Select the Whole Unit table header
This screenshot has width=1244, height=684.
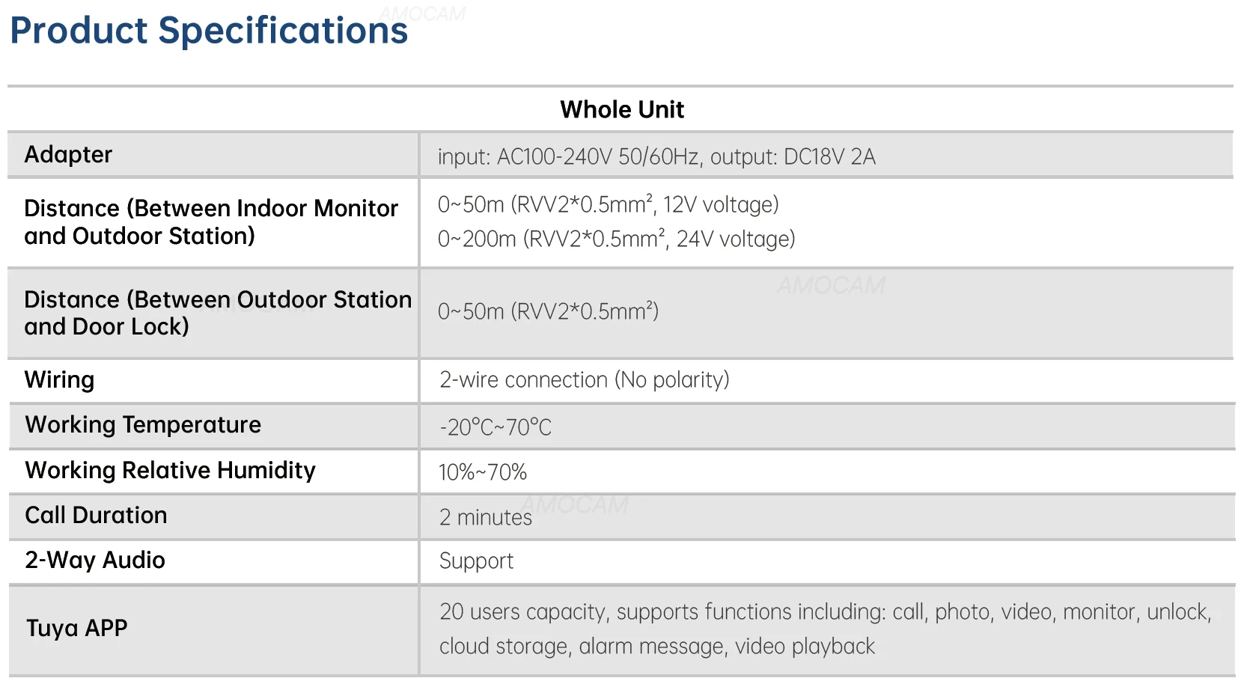622,110
